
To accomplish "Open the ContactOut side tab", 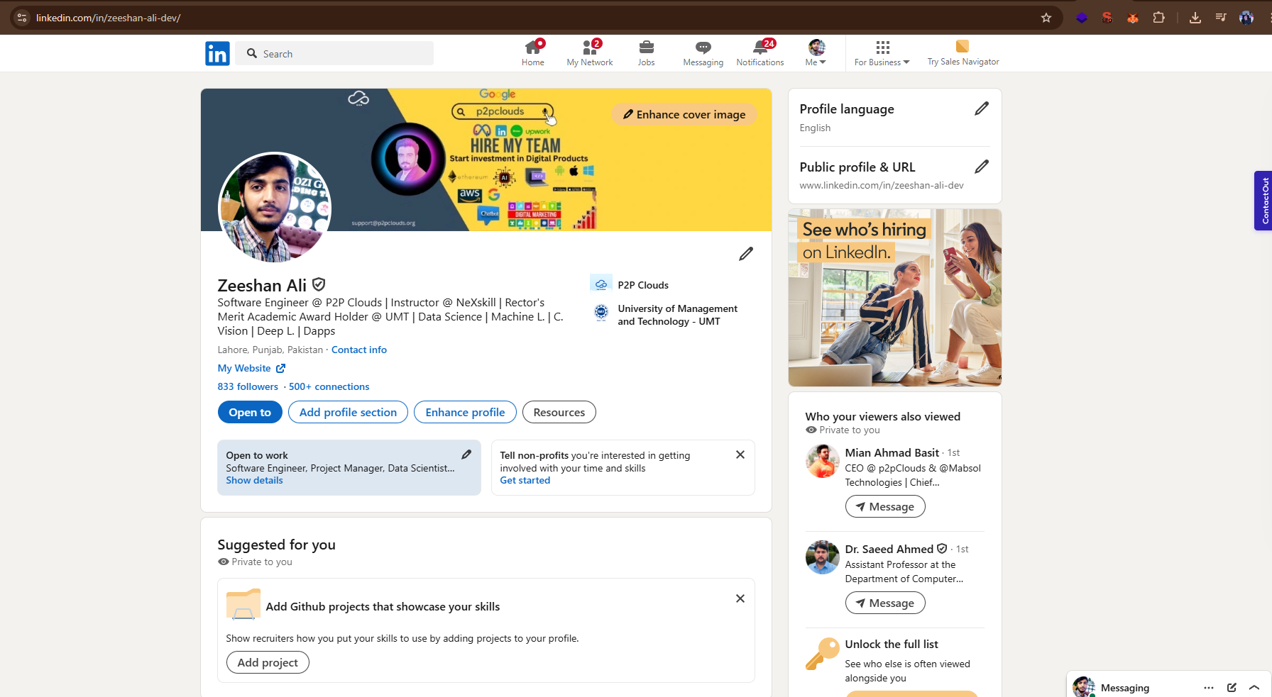I will tap(1263, 201).
